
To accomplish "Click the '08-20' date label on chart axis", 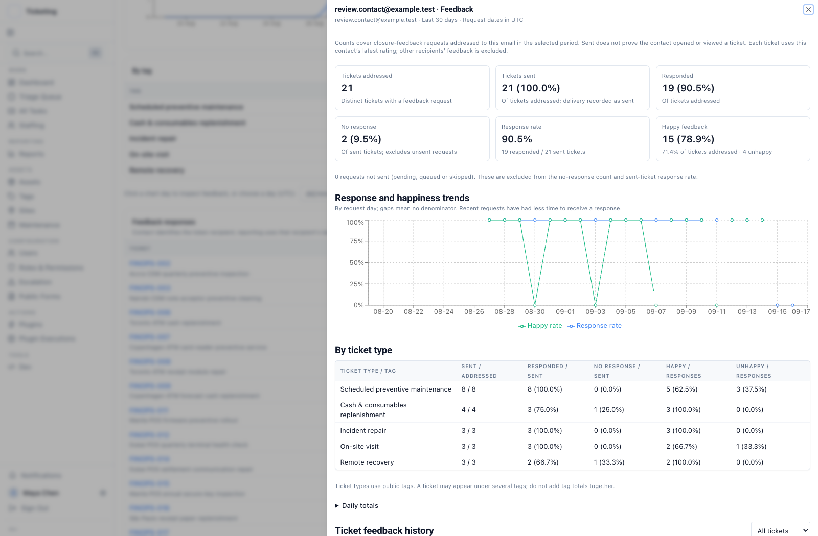I will coord(383,312).
